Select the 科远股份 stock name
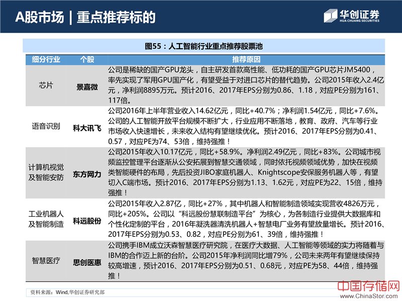 [x=87, y=219]
